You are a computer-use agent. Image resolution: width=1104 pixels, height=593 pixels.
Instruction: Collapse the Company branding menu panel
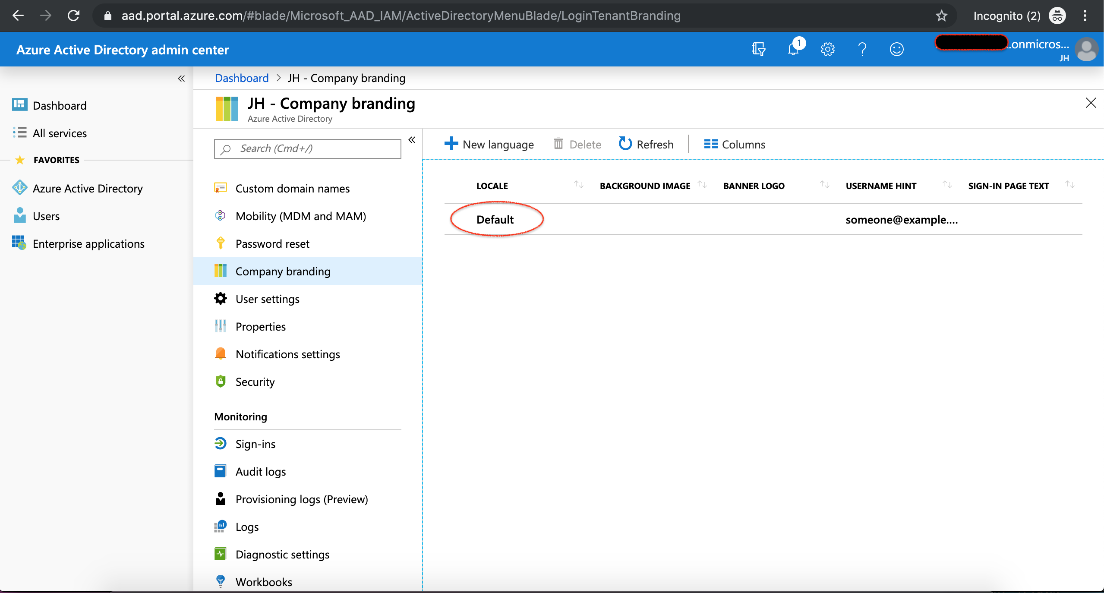(x=412, y=140)
